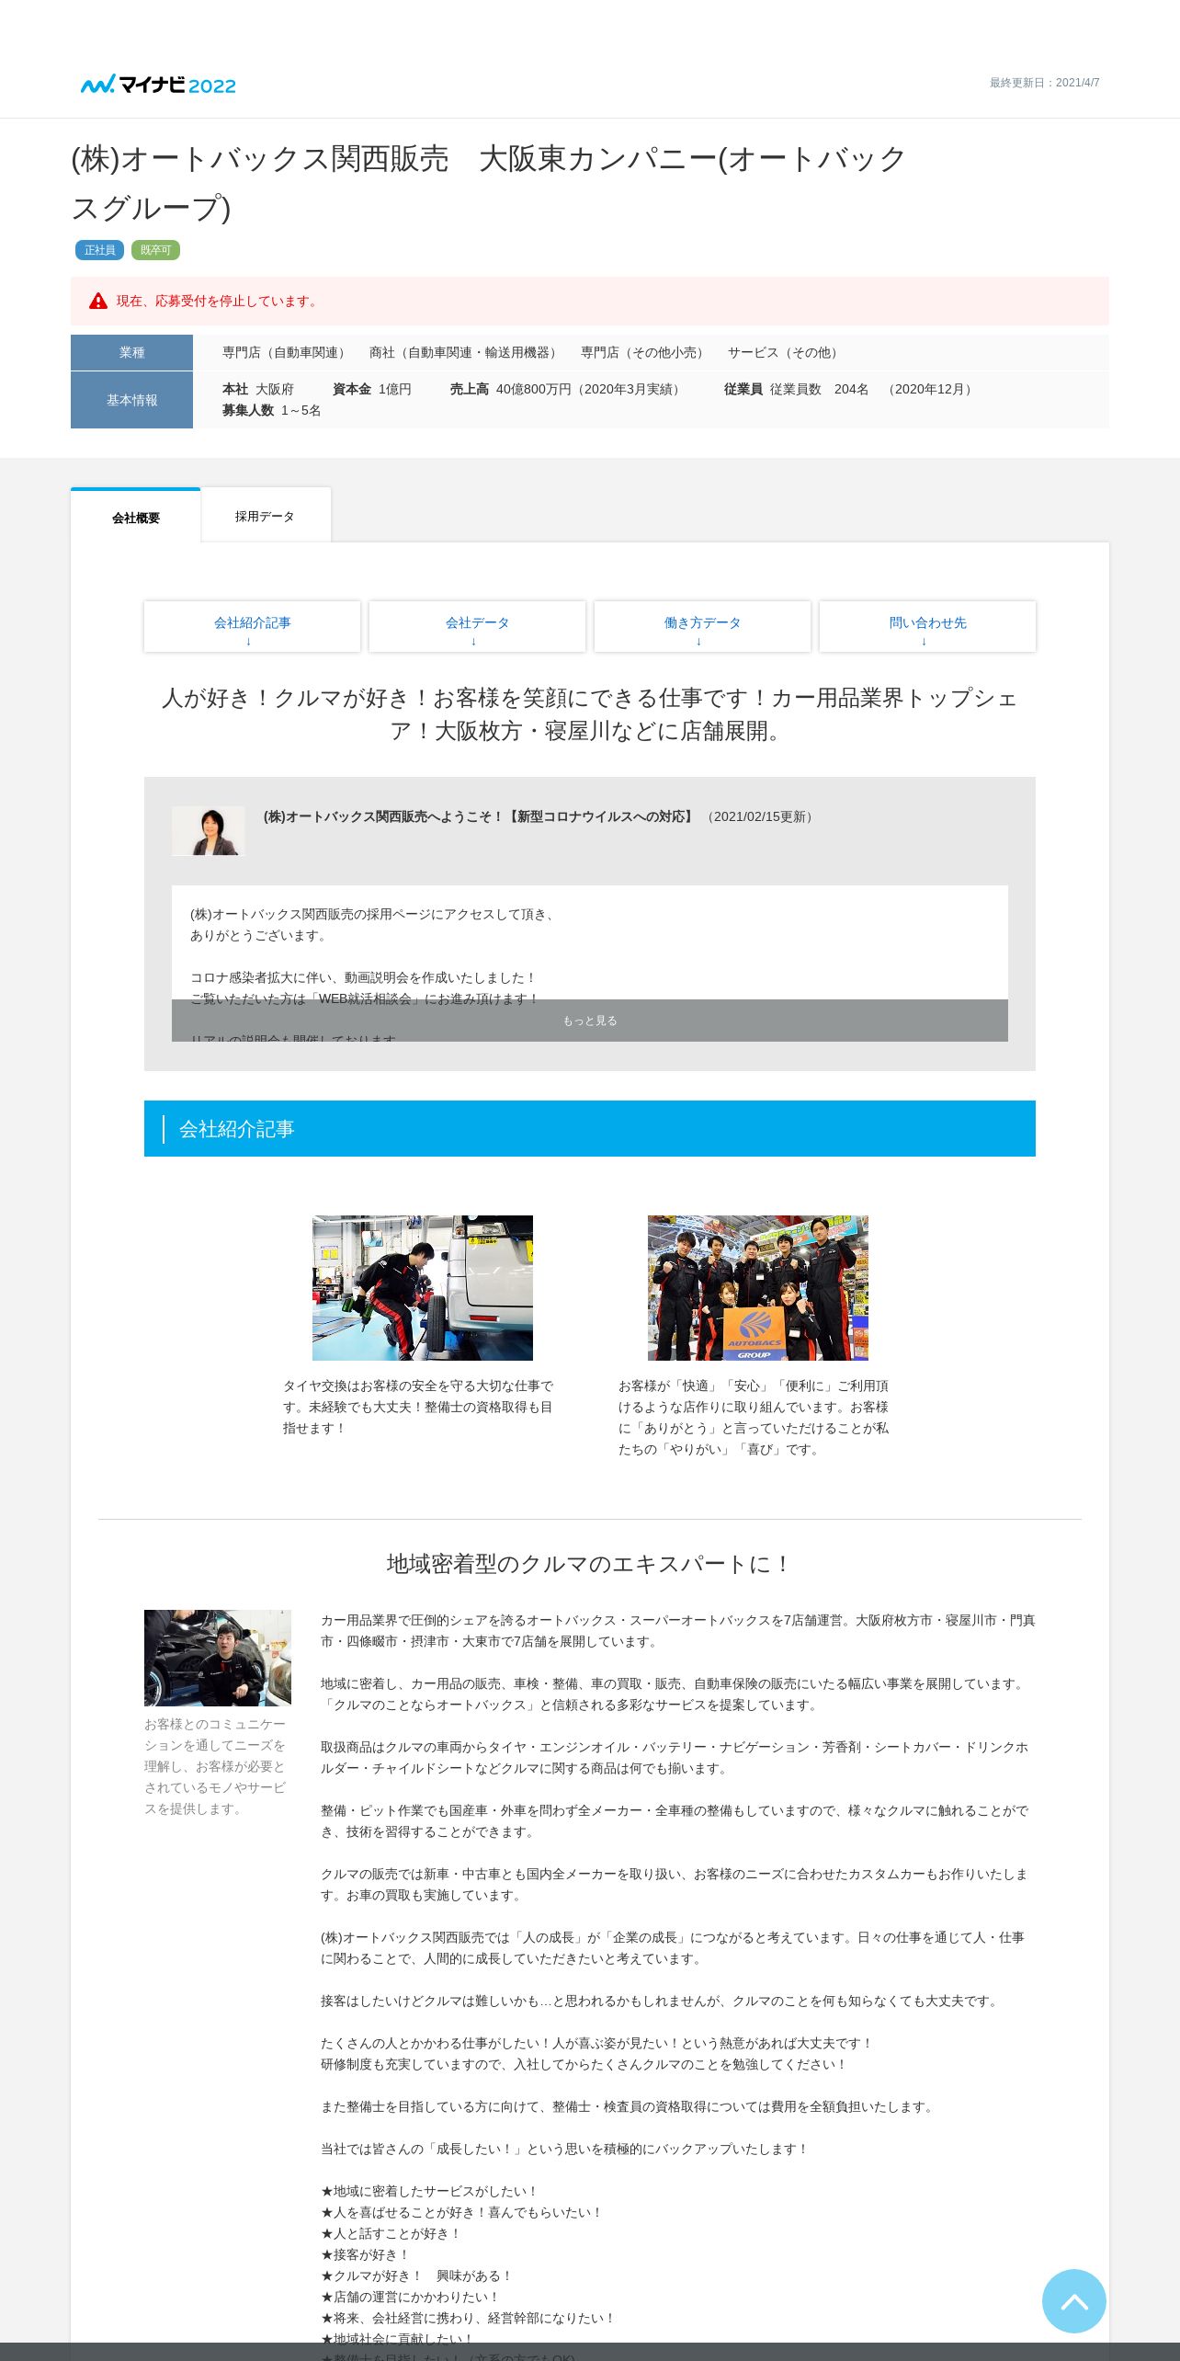Open the tire-change mechanic photo
This screenshot has height=2361, width=1180.
tap(423, 1287)
